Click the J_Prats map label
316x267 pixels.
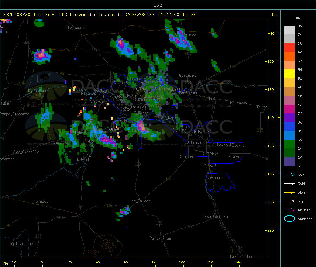tap(195, 142)
